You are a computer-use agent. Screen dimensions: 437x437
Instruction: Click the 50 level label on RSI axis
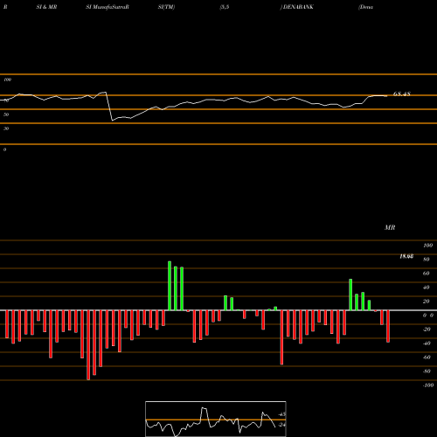[6, 114]
